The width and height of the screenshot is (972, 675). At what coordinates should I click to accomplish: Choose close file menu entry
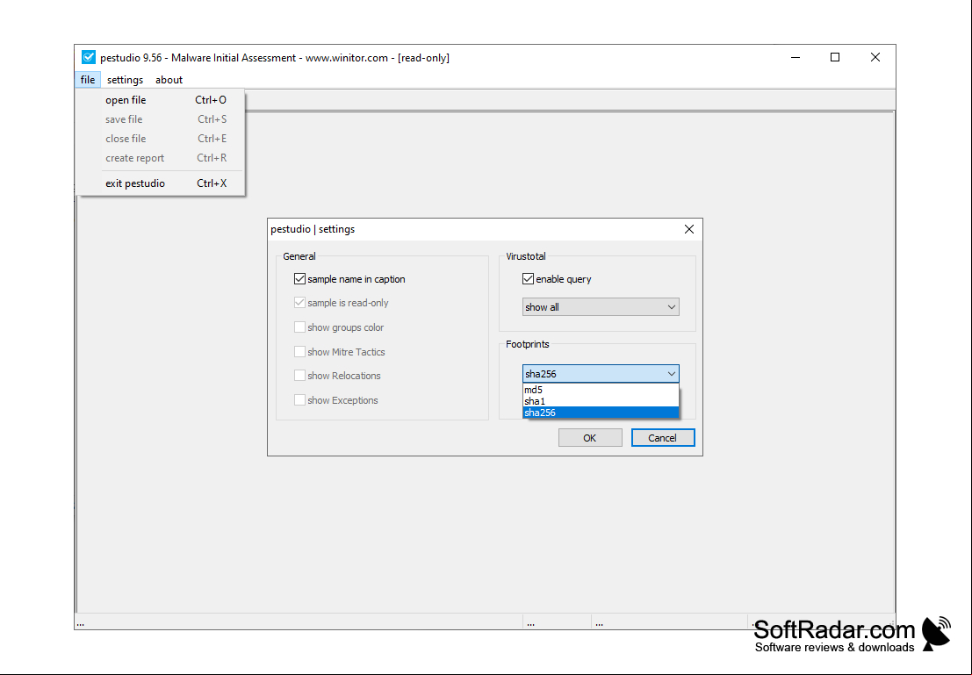[x=162, y=138]
